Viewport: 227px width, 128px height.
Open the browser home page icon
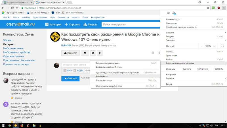coord(17,8)
